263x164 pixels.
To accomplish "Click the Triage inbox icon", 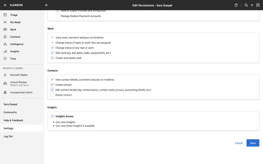I will click(x=5, y=15).
